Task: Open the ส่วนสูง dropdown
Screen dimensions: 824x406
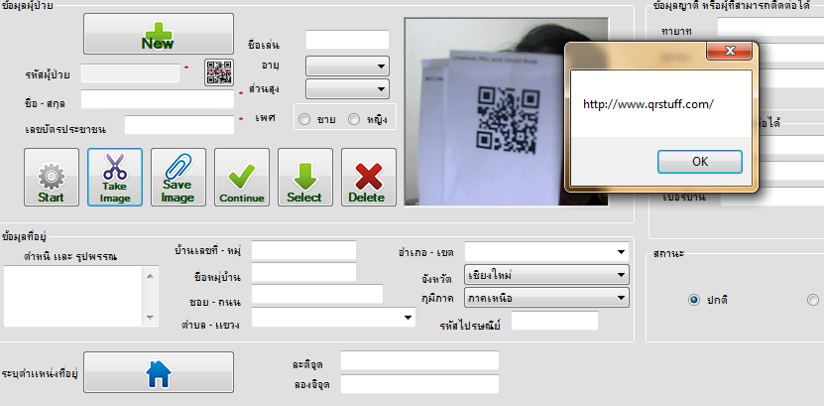Action: (x=347, y=89)
